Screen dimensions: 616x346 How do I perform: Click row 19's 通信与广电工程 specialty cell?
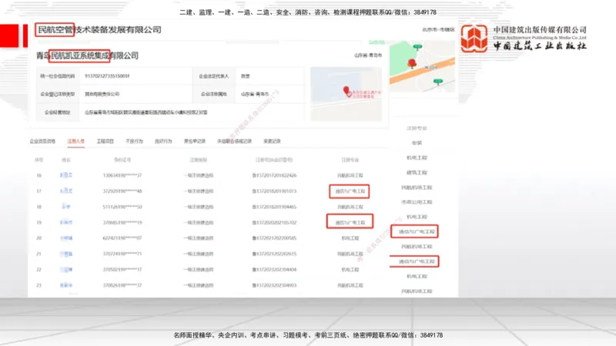(x=350, y=222)
